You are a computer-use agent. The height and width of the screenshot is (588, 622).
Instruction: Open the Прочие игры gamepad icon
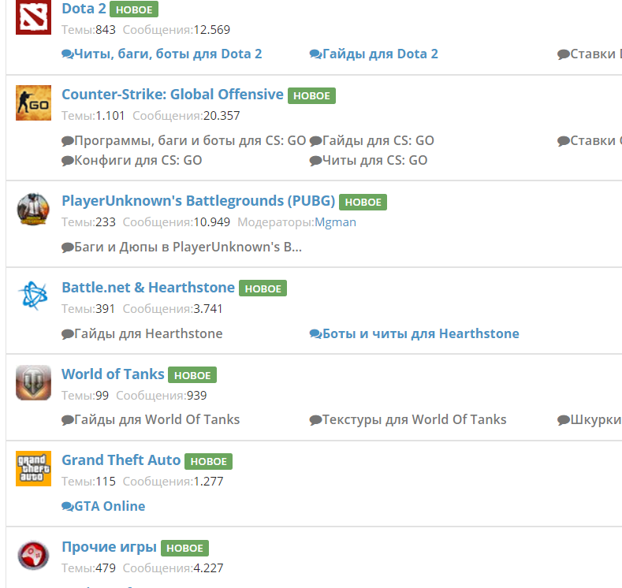pos(33,555)
